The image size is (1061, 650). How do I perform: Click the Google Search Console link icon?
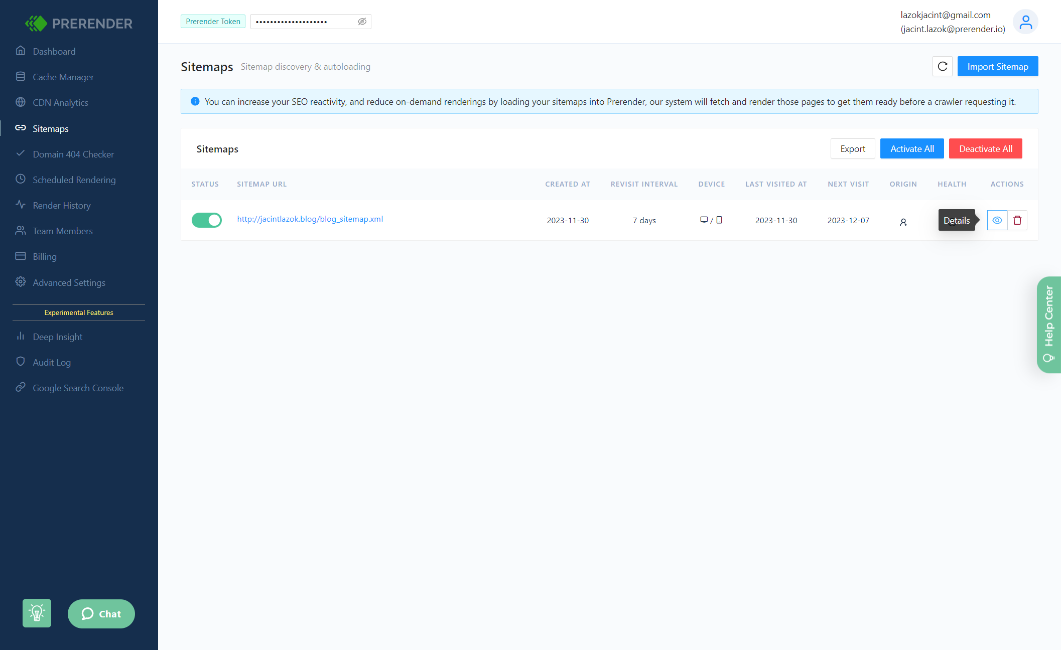pos(21,387)
